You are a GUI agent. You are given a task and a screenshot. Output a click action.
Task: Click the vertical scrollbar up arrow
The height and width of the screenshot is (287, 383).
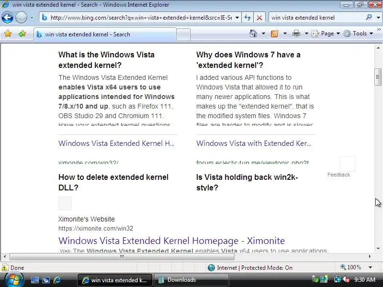(378, 48)
